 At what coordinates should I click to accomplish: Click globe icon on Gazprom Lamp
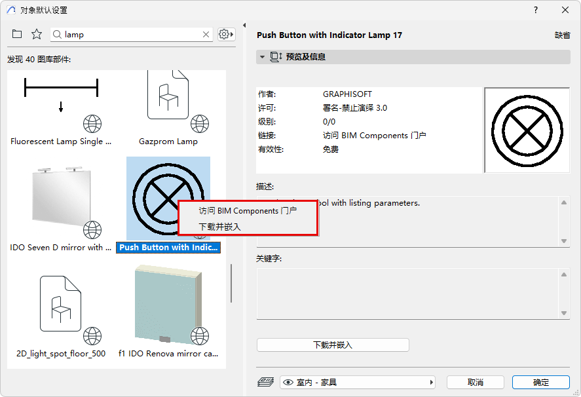200,124
